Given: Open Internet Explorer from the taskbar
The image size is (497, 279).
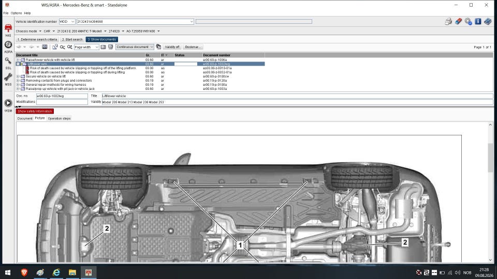Looking at the screenshot, I should (x=56, y=272).
